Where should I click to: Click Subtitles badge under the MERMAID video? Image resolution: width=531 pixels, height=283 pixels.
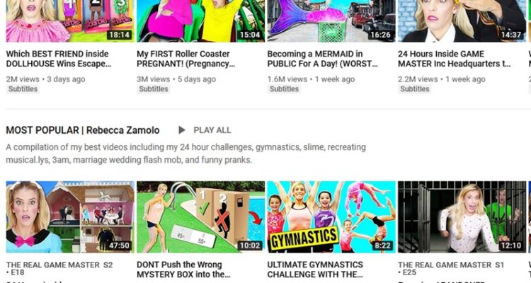point(284,89)
